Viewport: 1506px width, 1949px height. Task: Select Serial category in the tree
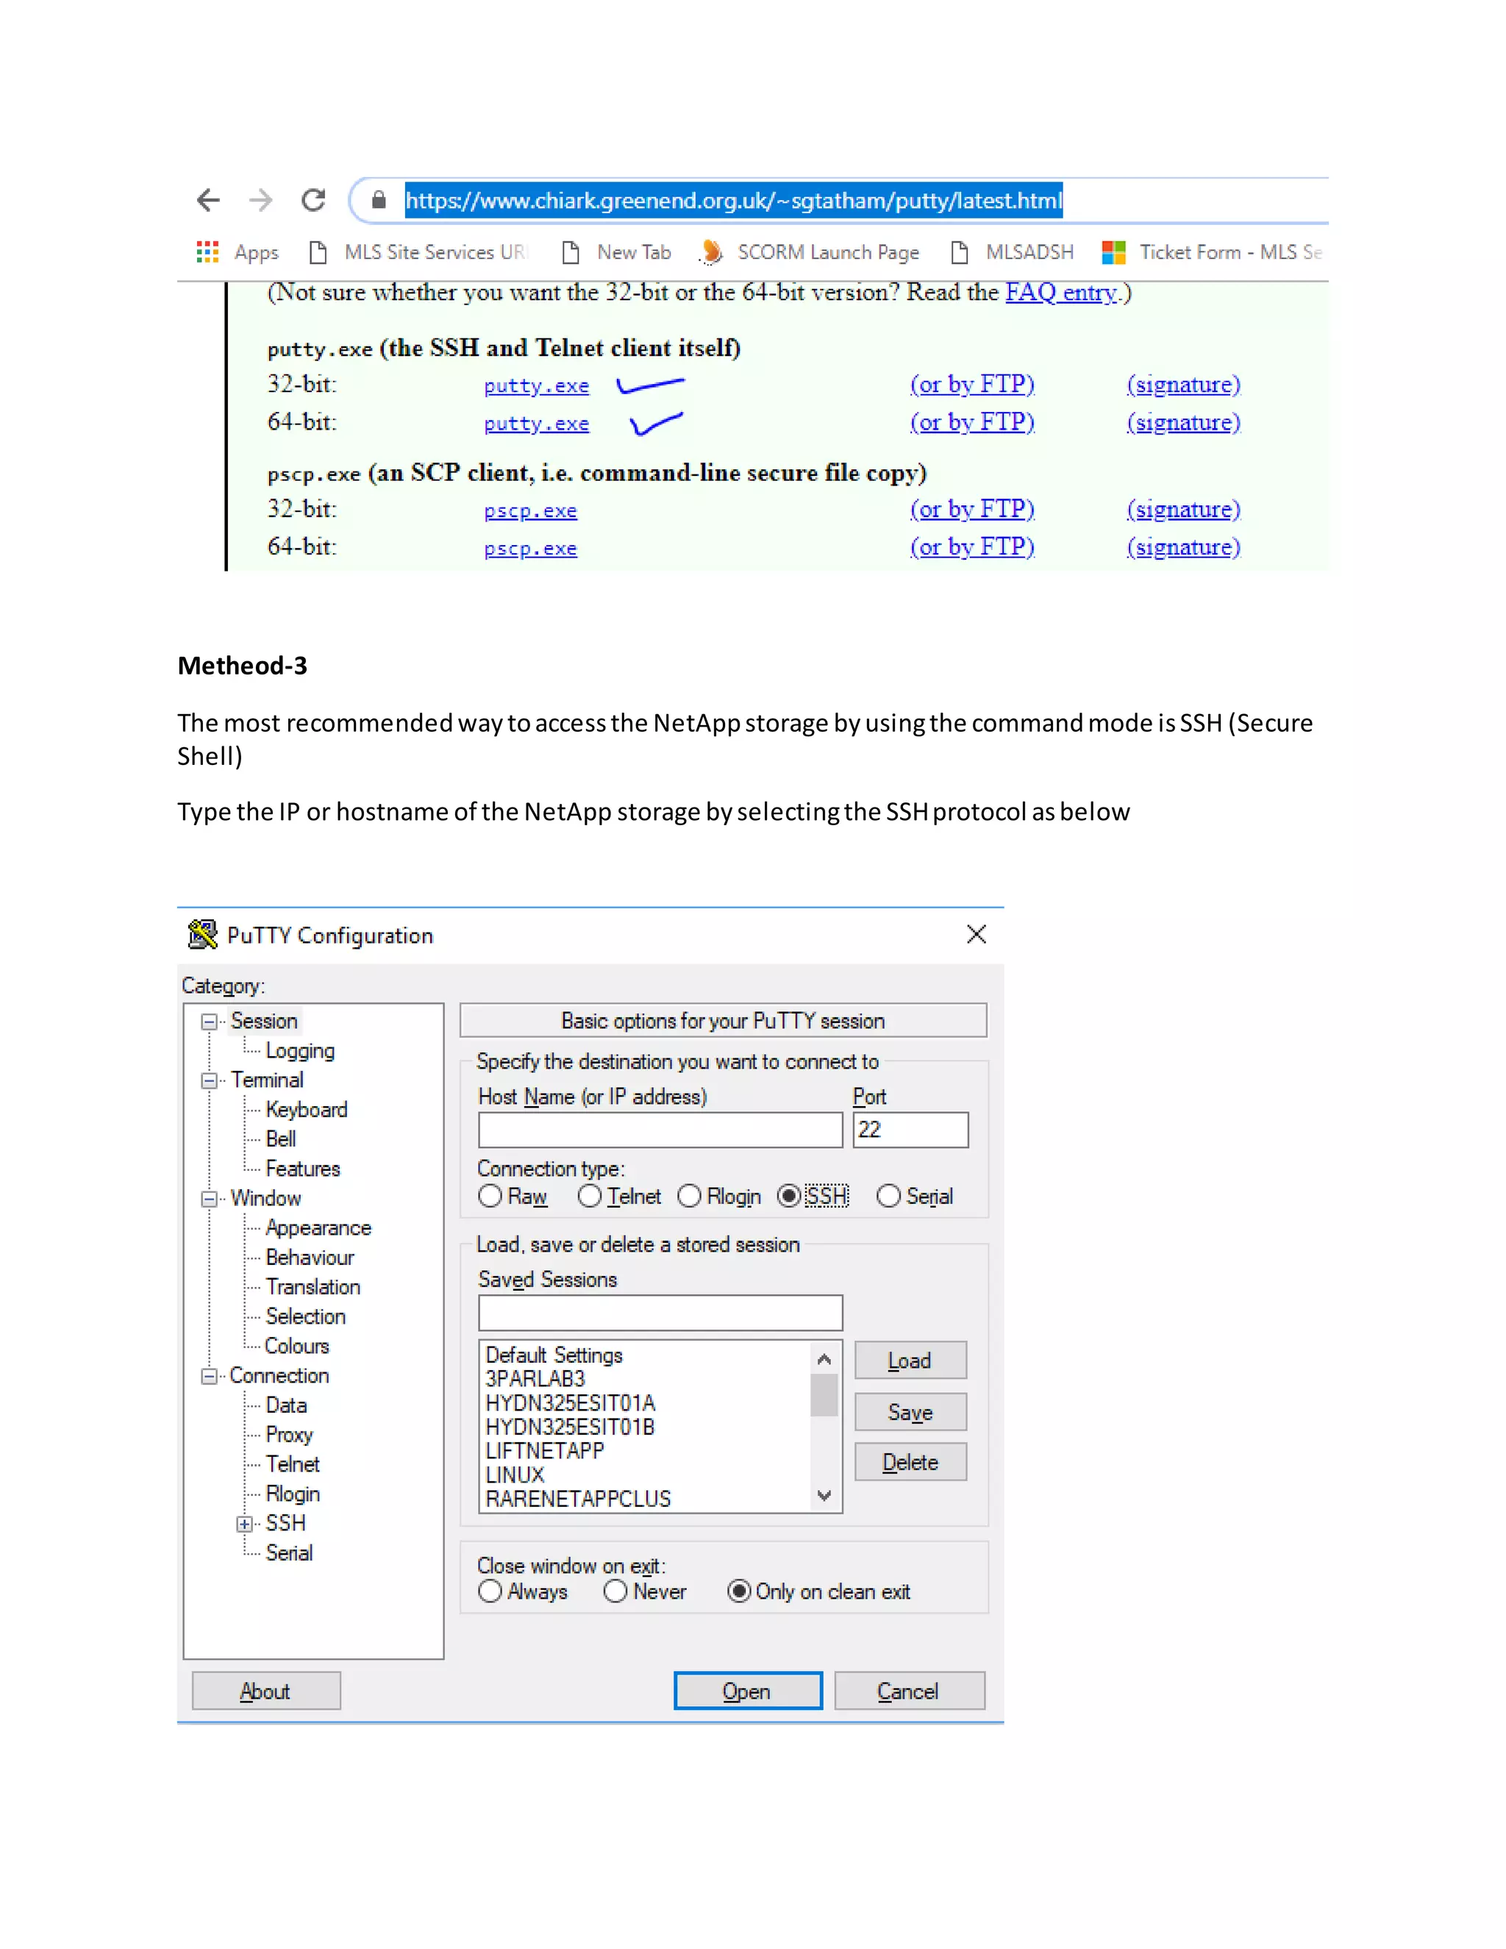click(289, 1553)
